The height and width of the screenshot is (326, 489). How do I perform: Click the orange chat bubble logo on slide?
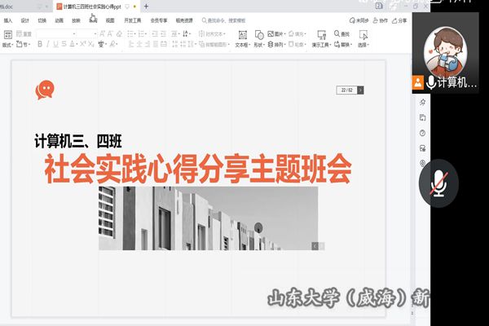tap(45, 90)
